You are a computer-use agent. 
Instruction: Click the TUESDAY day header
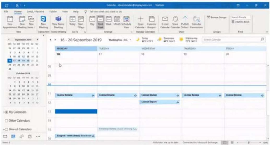pos(118,49)
